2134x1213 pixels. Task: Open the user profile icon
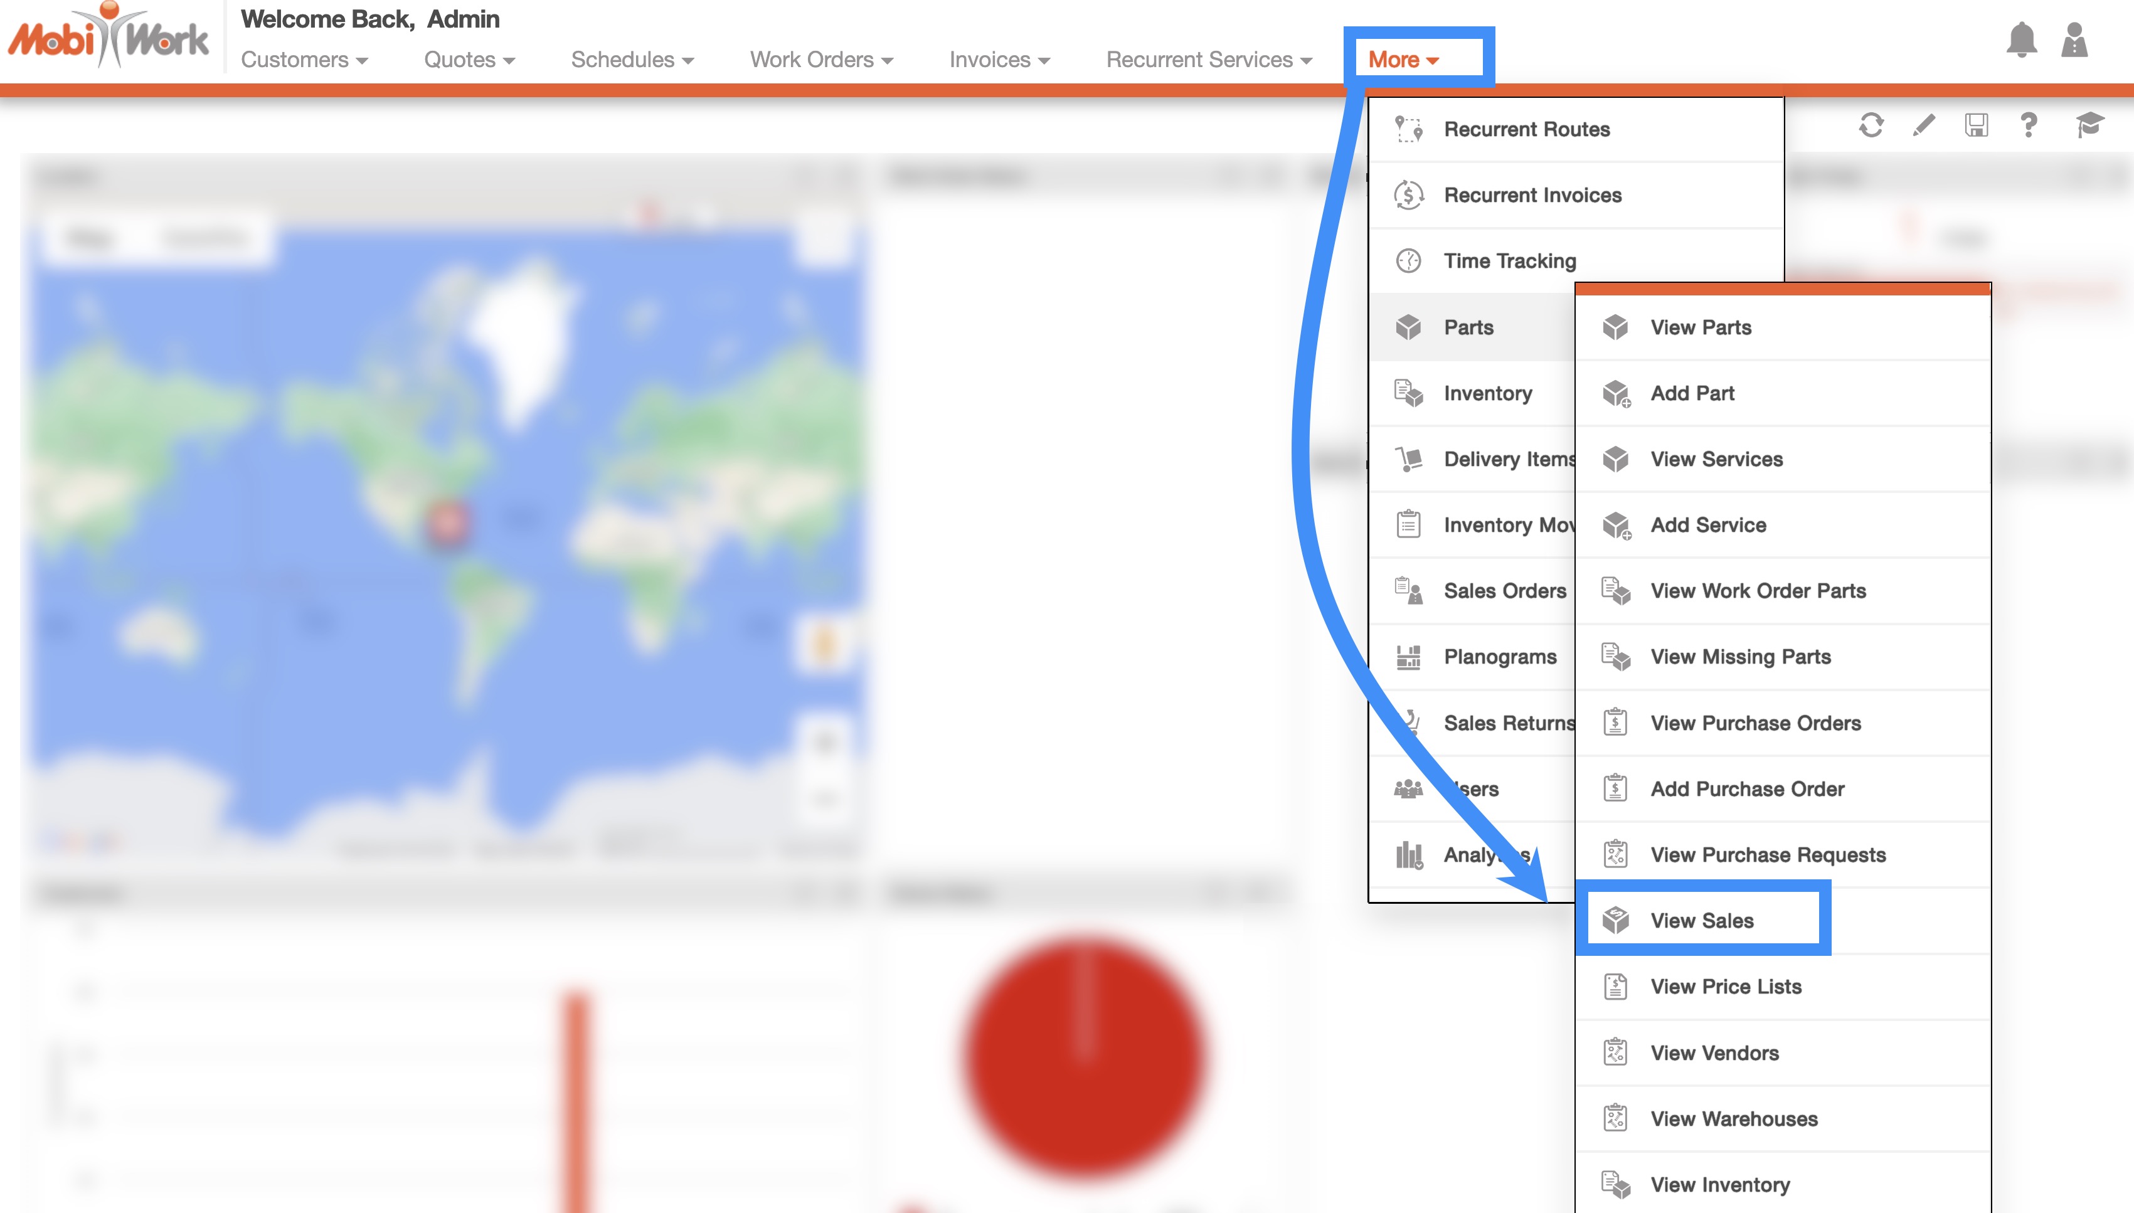pyautogui.click(x=2074, y=40)
